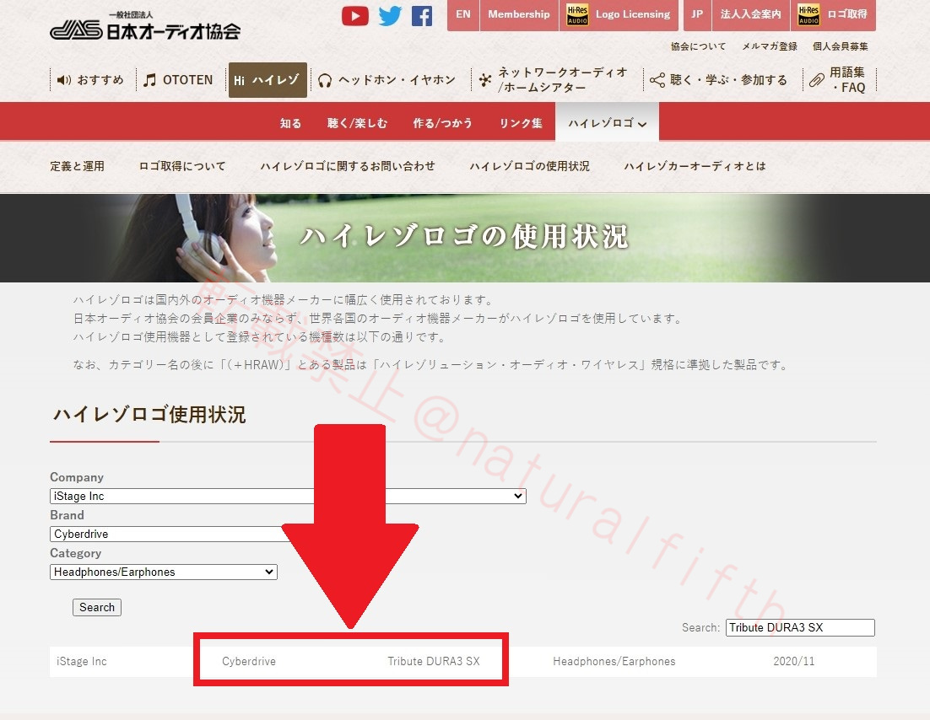
Task: Open 協会について link
Action: (x=698, y=46)
